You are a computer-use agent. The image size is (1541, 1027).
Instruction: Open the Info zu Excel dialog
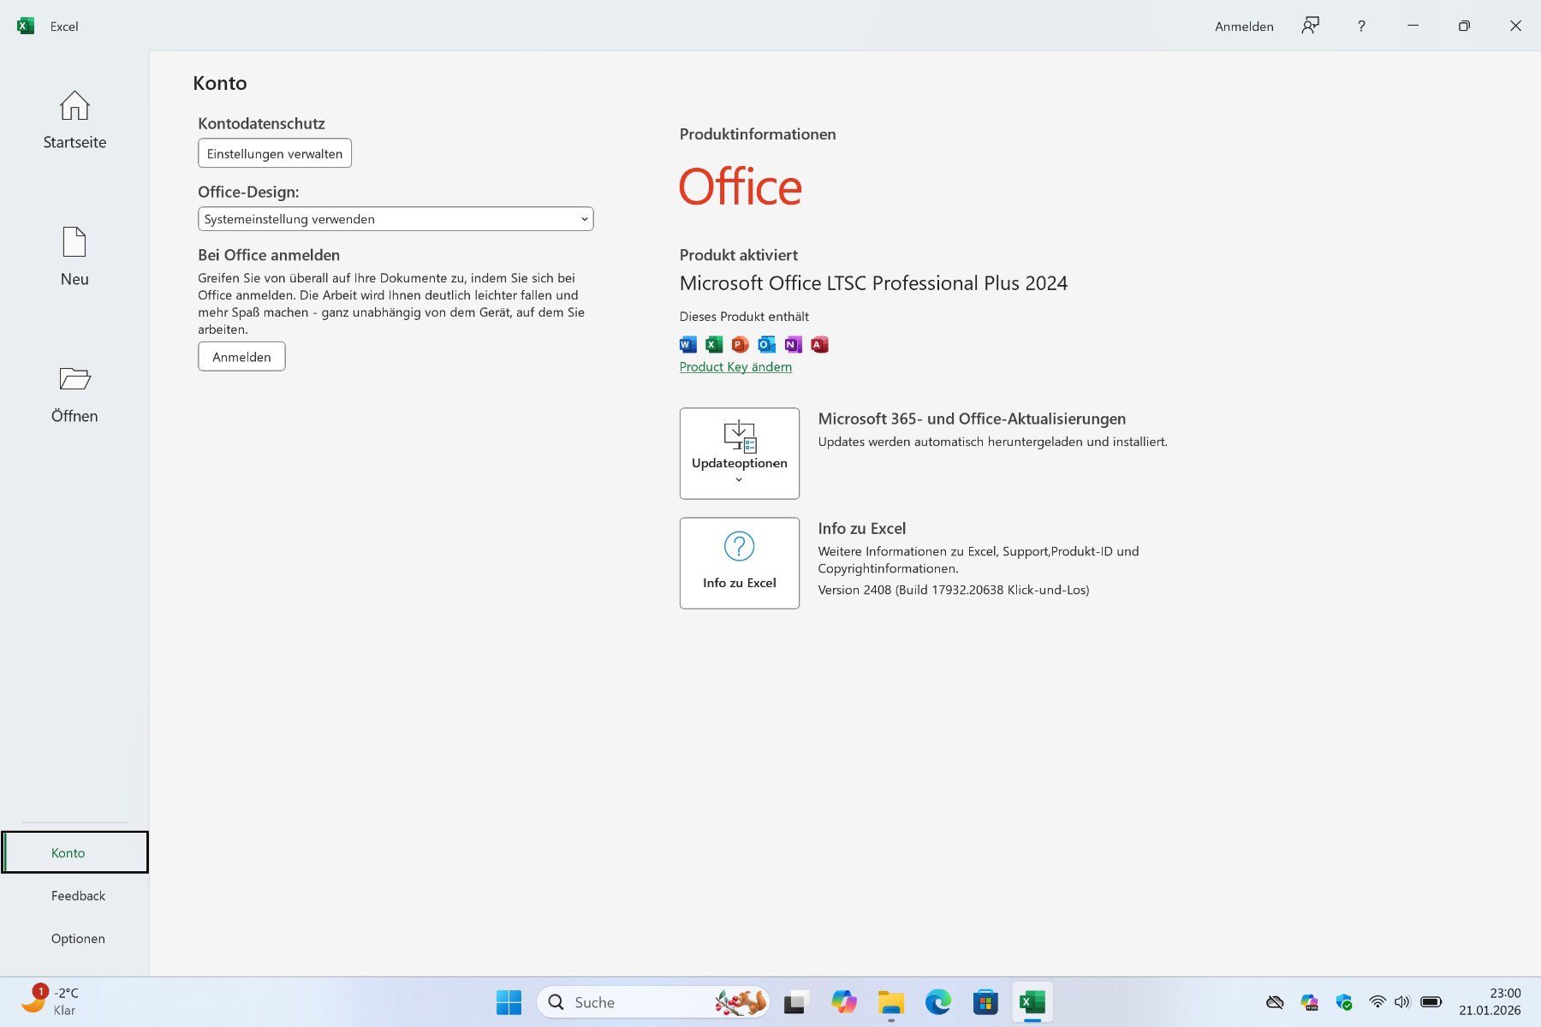(x=740, y=563)
